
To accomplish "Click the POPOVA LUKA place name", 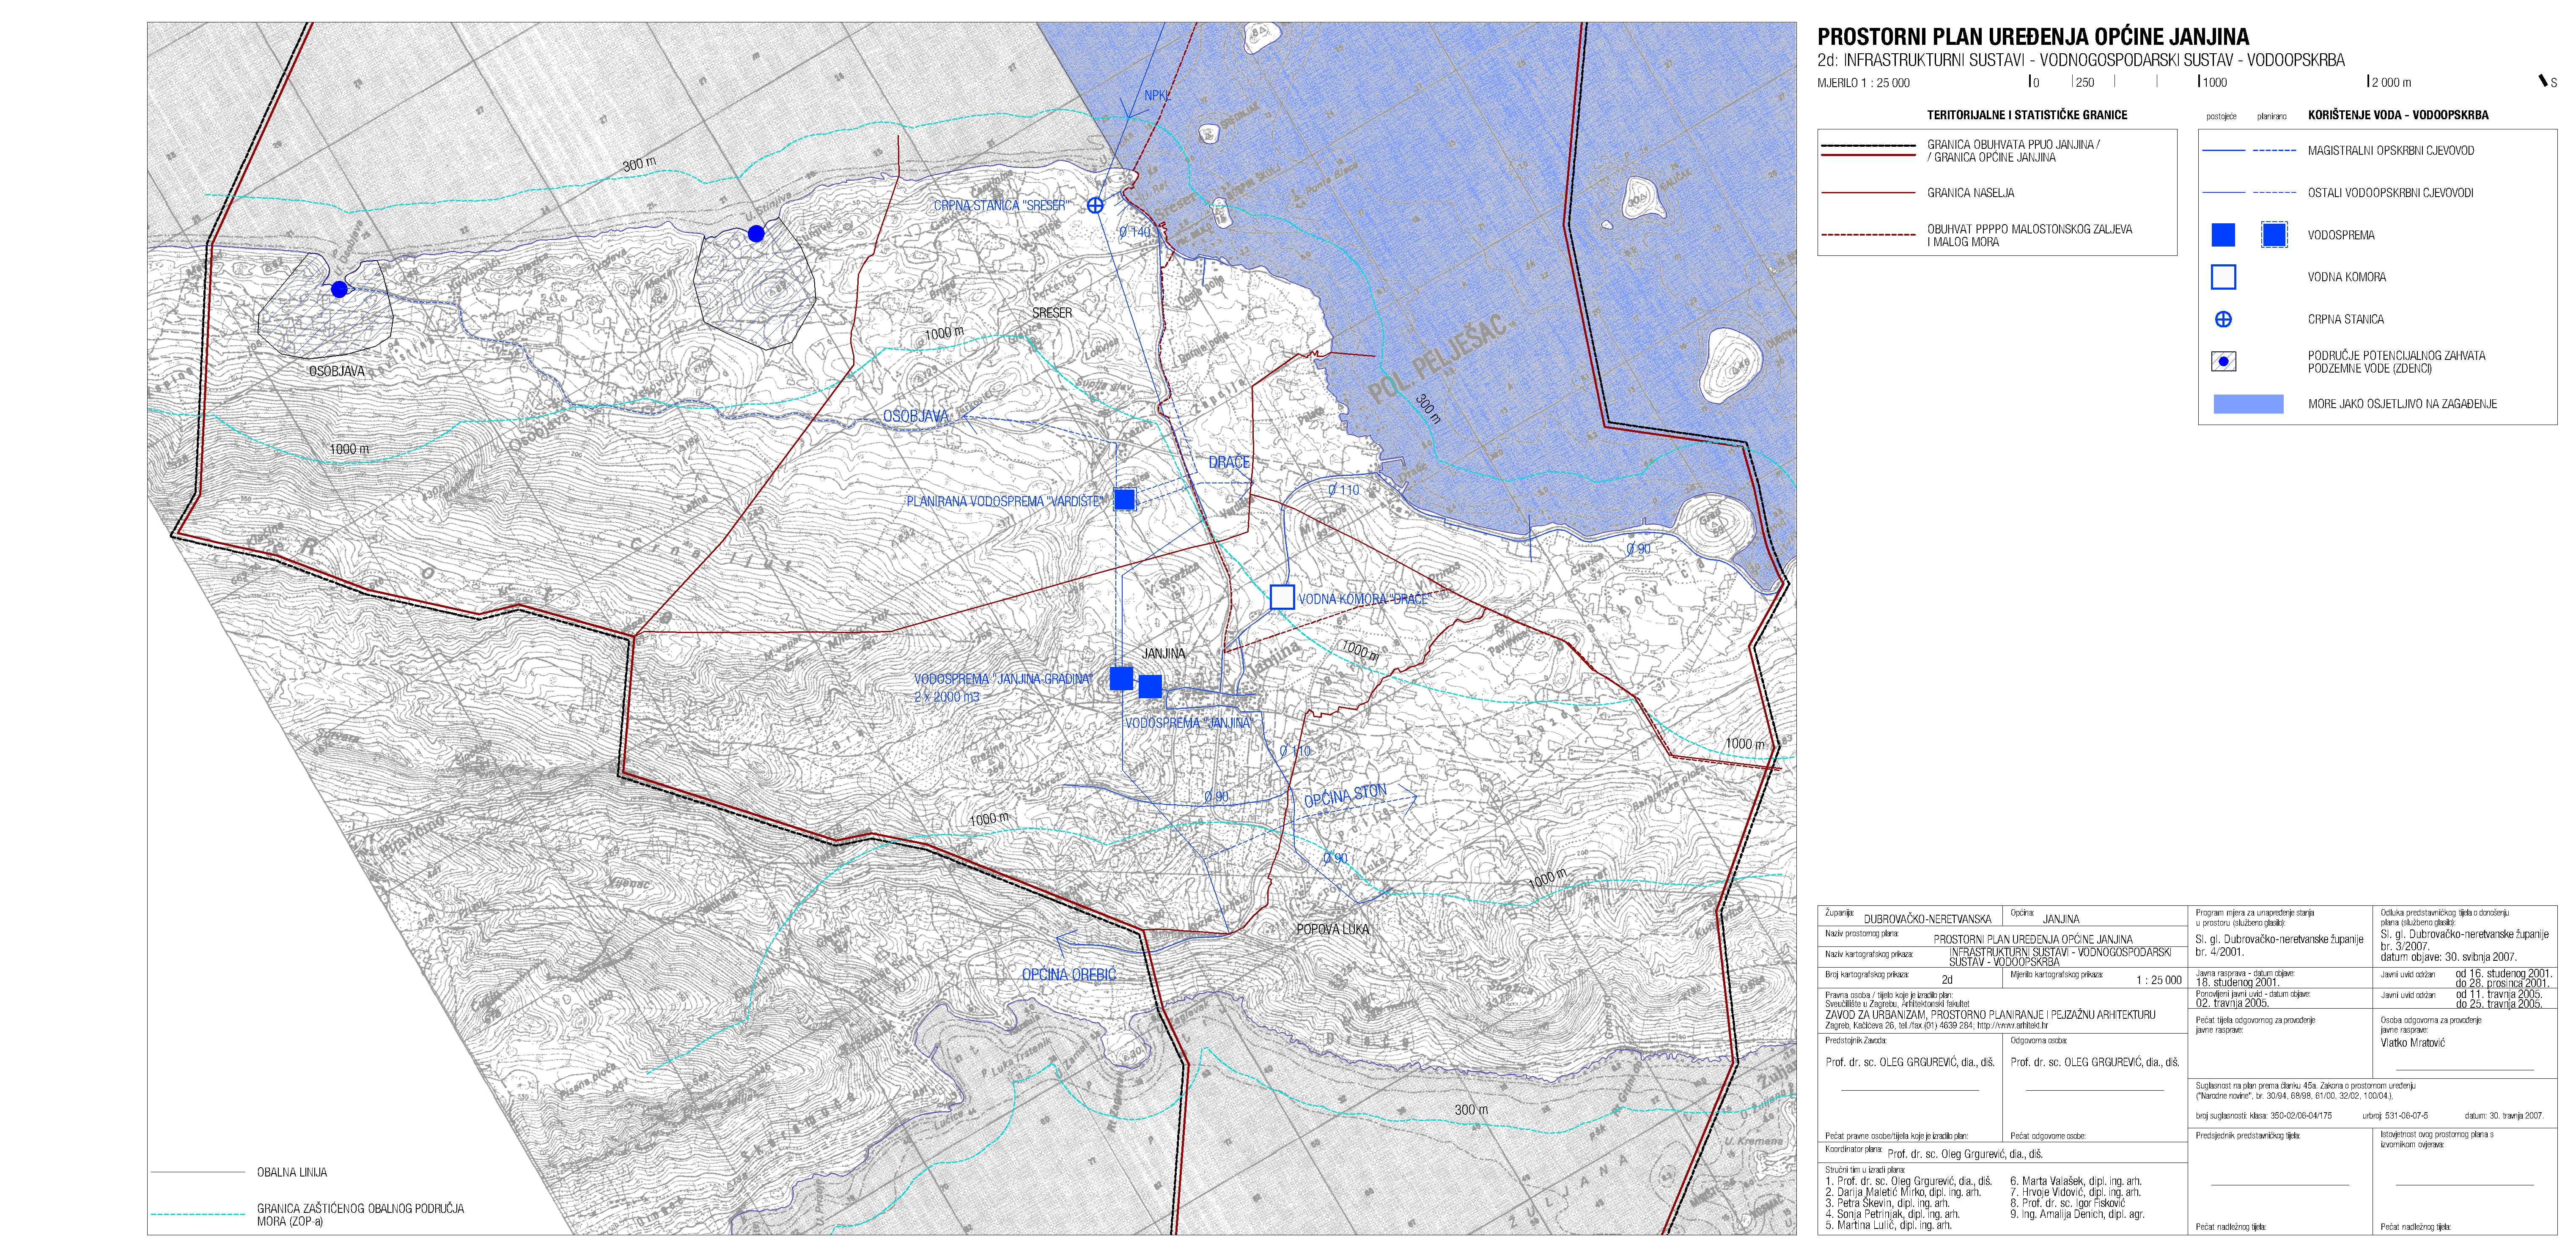I will pos(1332,929).
